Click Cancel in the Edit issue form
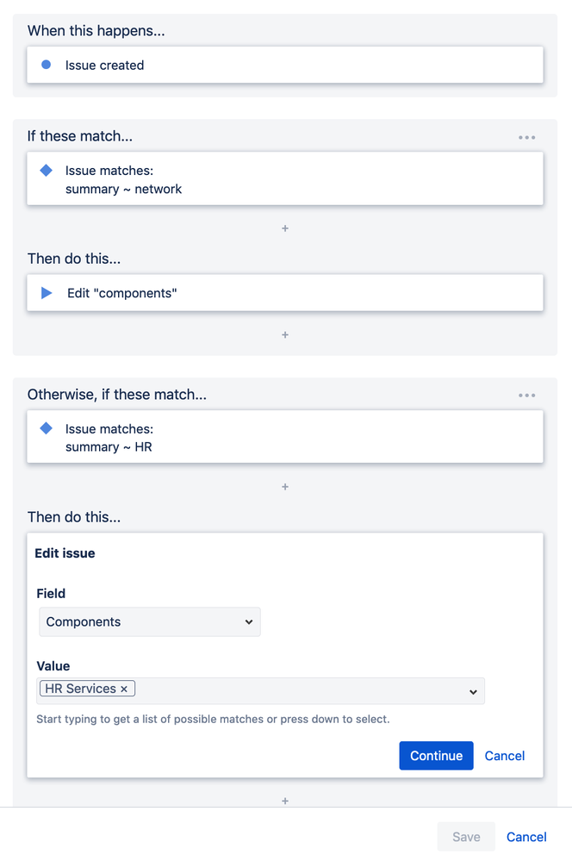572x861 pixels. coord(505,755)
